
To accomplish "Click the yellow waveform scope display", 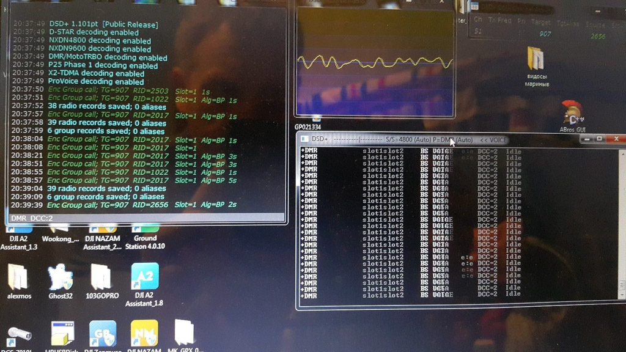I will (x=375, y=63).
